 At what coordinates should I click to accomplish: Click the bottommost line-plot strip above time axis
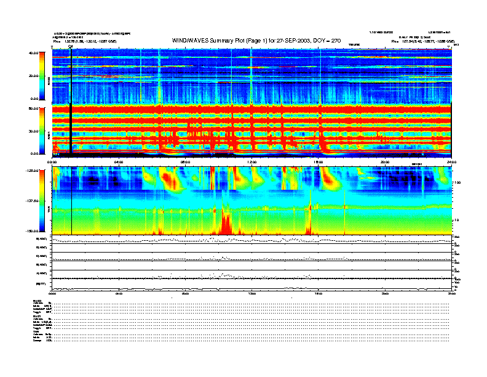click(x=251, y=285)
